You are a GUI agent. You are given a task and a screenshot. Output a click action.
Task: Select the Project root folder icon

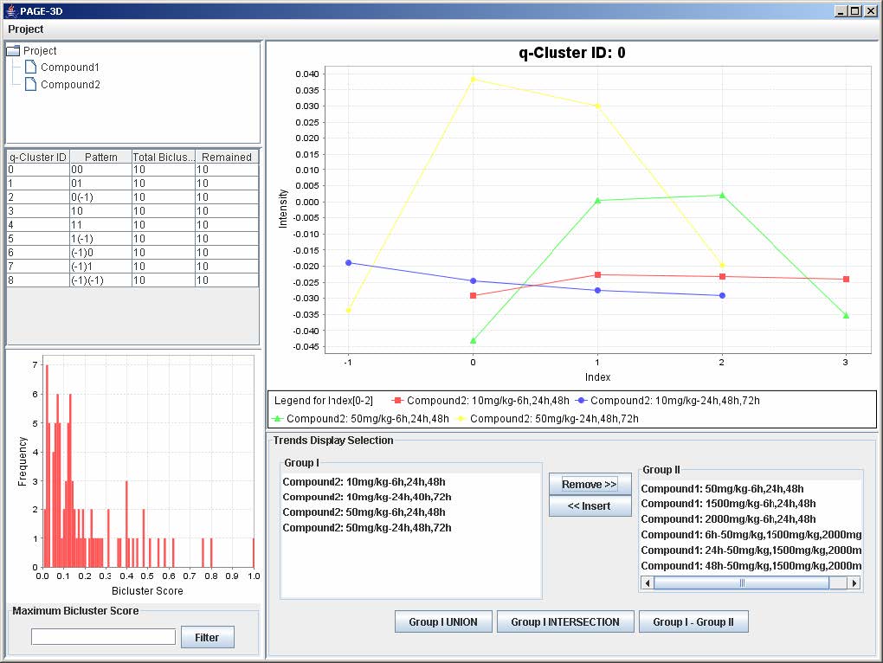click(13, 51)
